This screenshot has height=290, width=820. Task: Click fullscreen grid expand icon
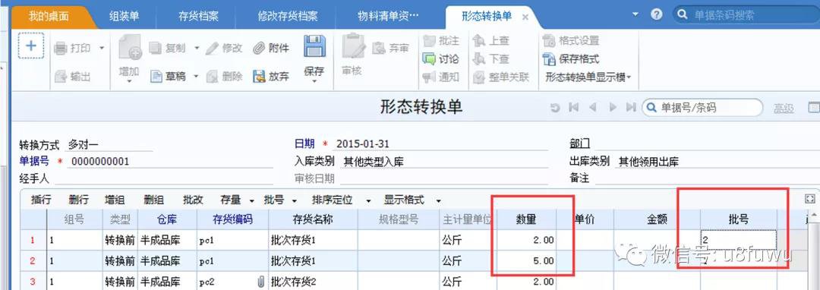(x=810, y=199)
